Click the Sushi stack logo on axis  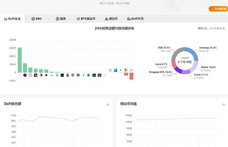pyautogui.click(x=46, y=75)
